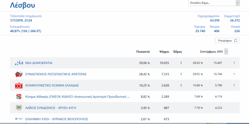The image size is (249, 124).
Task: Open ΕΛΛΗΝΙΚΗ ΛΥΣΗ - ΚΥΡΙΑΚΟΣ ΒΕΛΟΠΟΥΛΟΣ link
Action: (x=57, y=119)
